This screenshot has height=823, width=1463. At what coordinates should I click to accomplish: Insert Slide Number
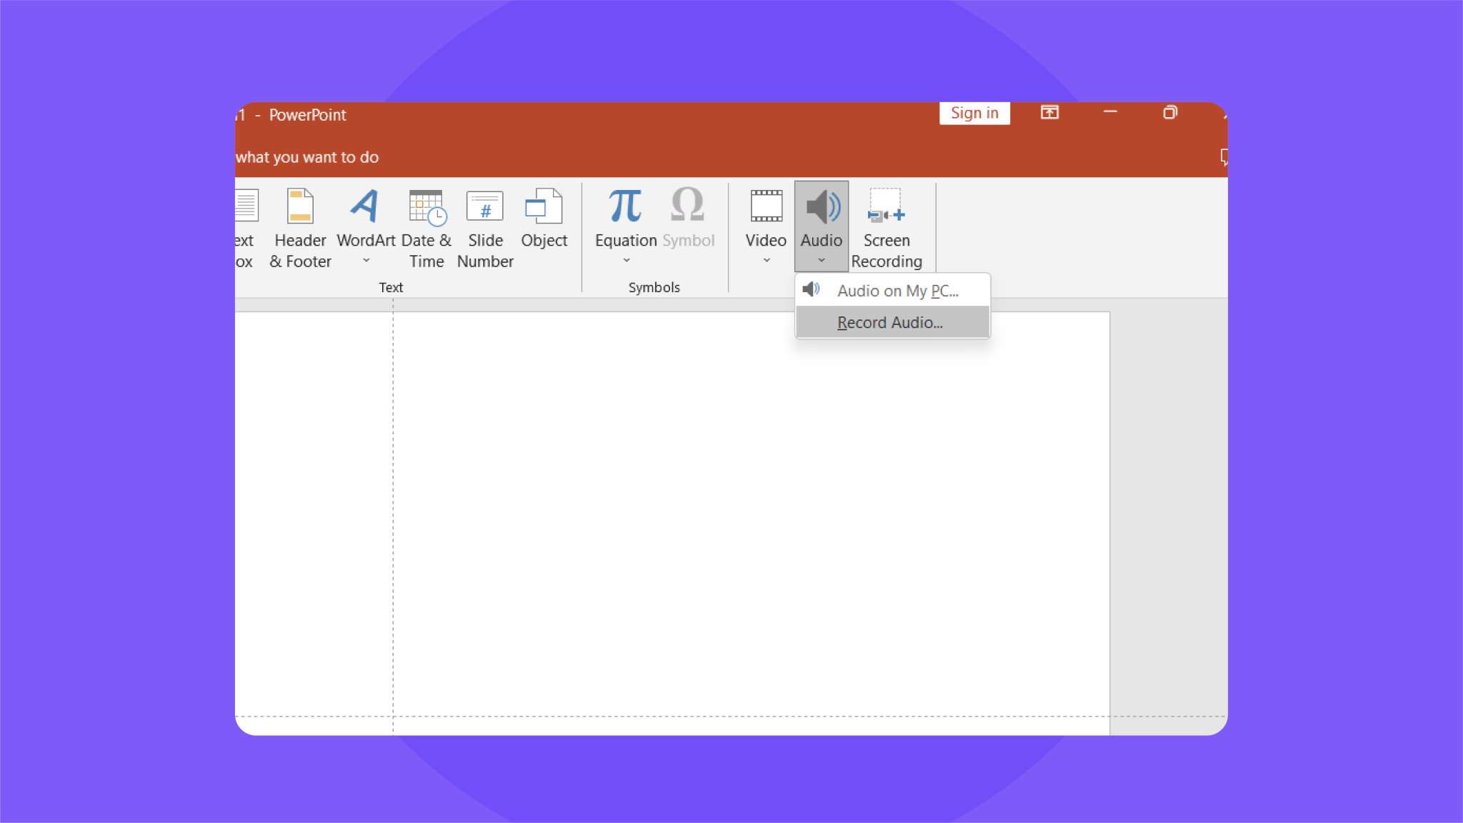point(485,227)
